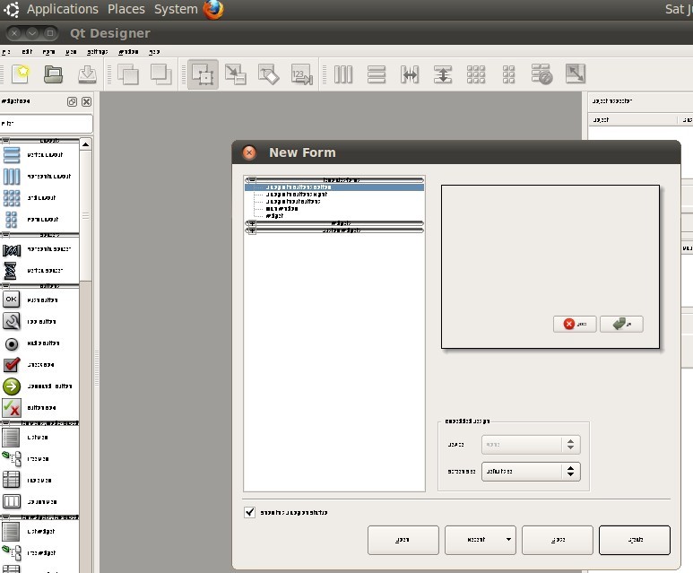The image size is (693, 573).
Task: Click the Open button in New Form dialog
Action: pyautogui.click(x=403, y=540)
